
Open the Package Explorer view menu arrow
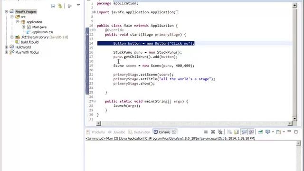pyautogui.click(x=78, y=5)
